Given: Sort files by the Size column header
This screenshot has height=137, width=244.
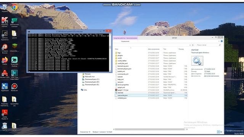Looking at the screenshot, I should click(181, 49).
